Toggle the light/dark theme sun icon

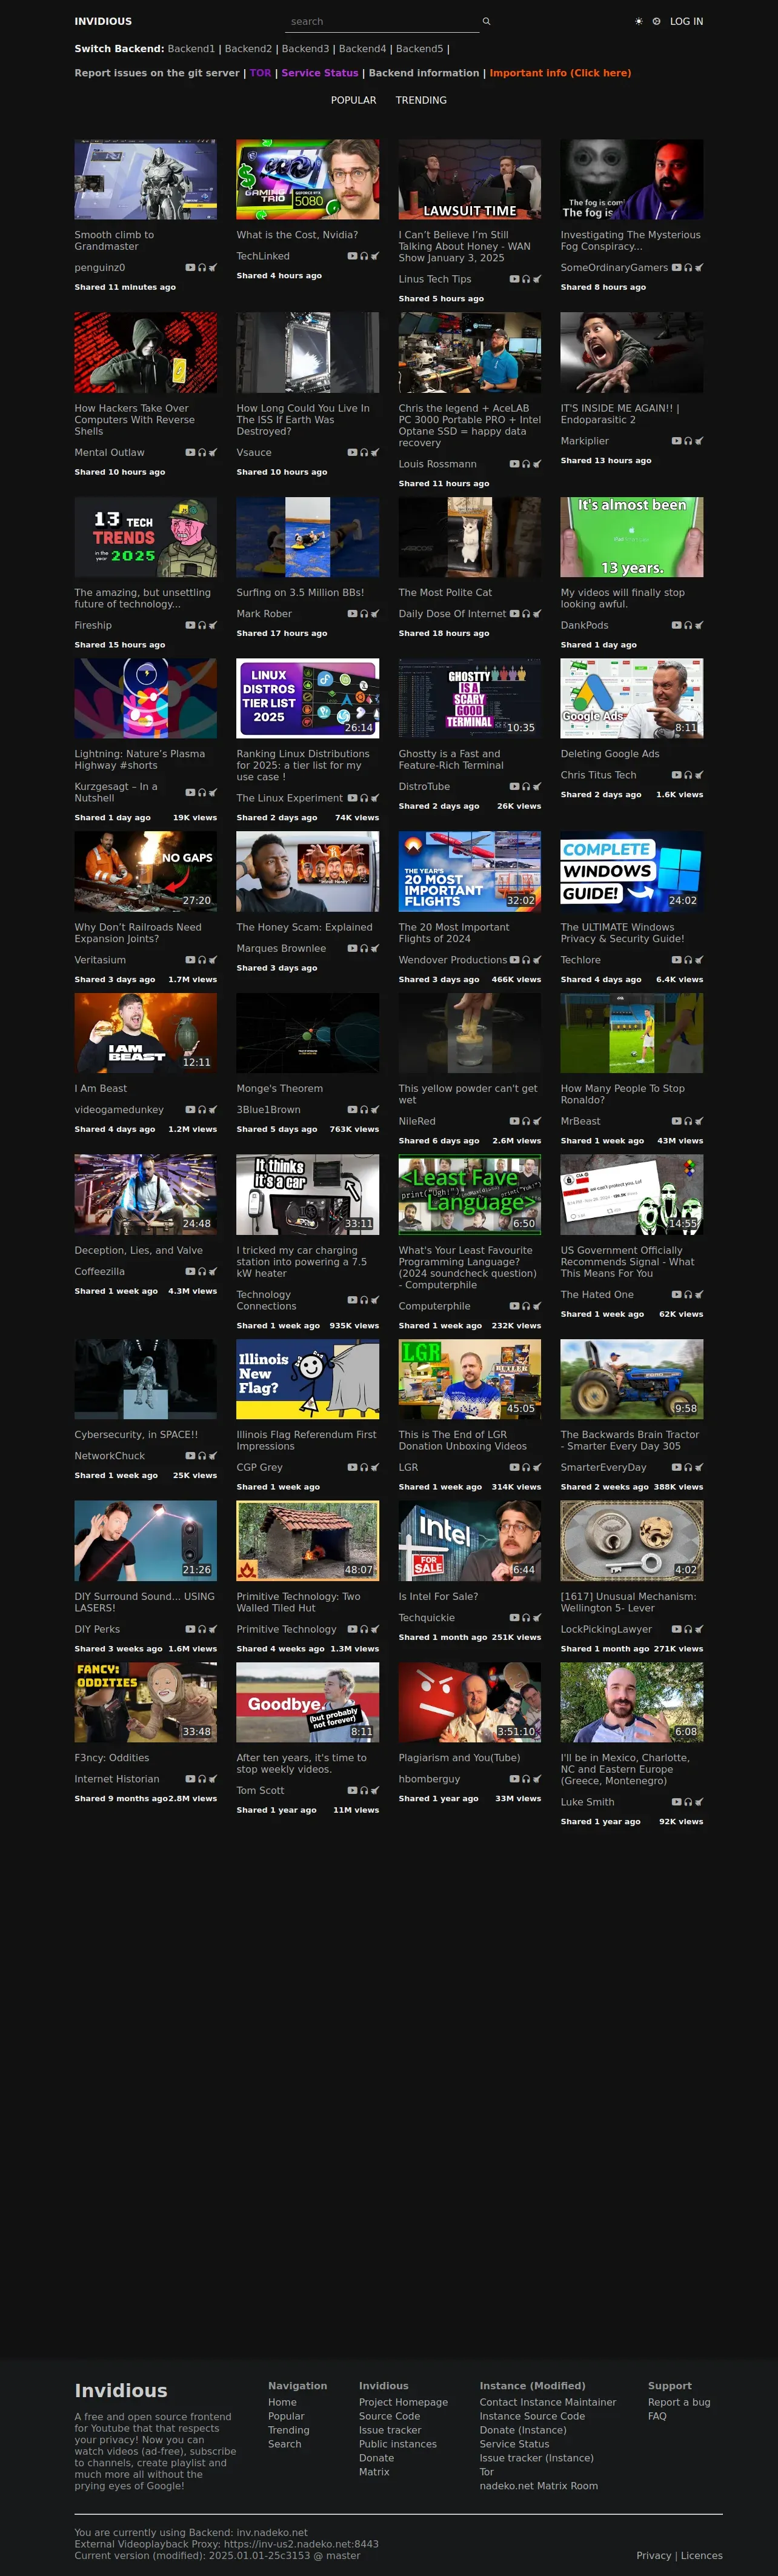click(x=639, y=21)
